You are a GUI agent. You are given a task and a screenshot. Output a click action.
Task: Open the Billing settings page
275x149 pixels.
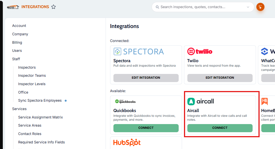click(17, 43)
